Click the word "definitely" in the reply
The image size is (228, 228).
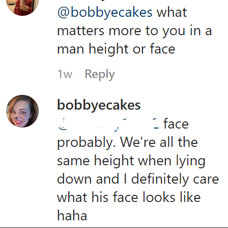(160, 180)
